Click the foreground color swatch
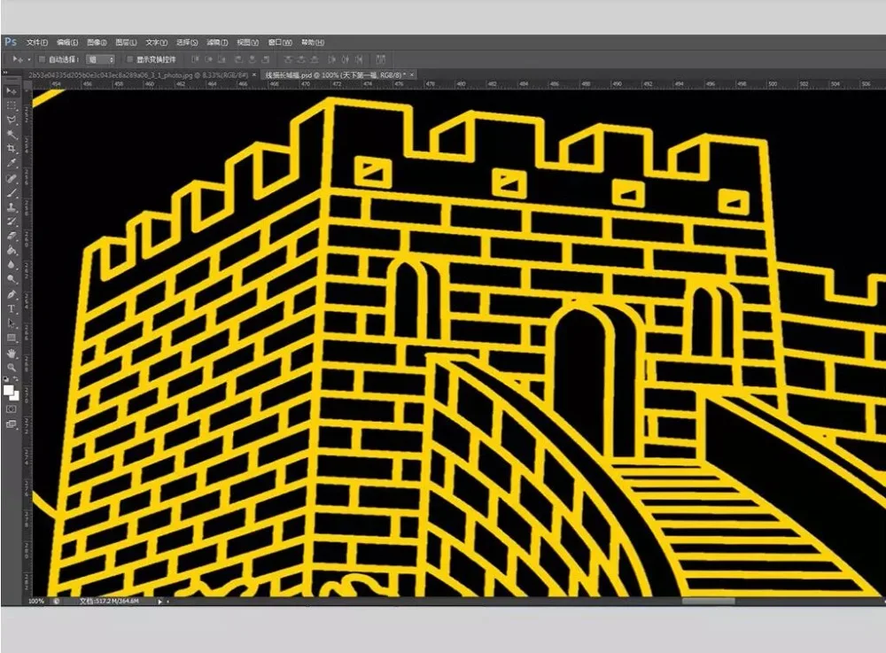 pos(9,390)
